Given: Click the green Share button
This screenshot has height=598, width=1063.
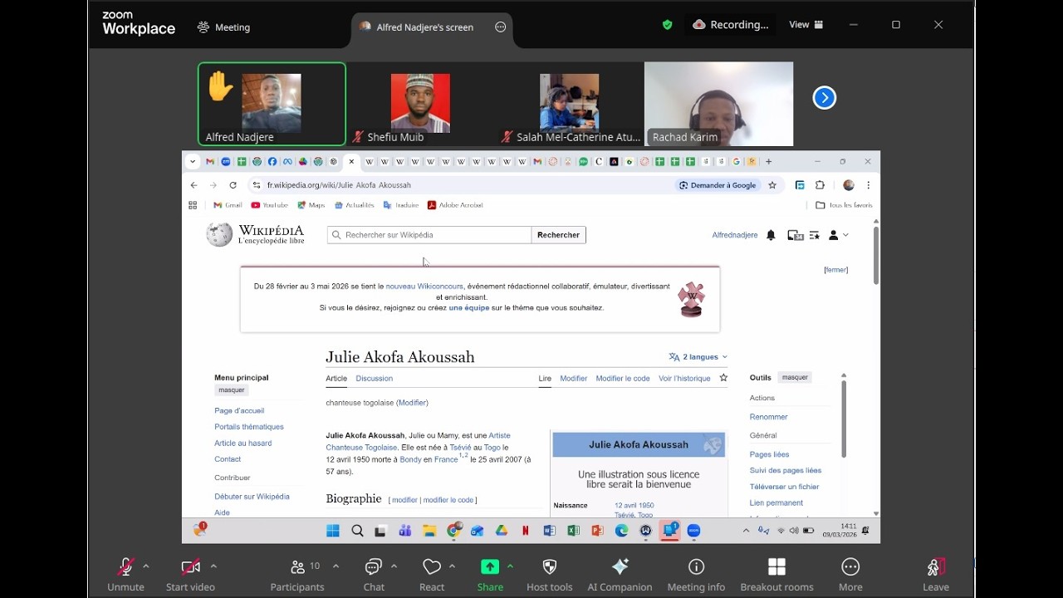Looking at the screenshot, I should [x=490, y=575].
